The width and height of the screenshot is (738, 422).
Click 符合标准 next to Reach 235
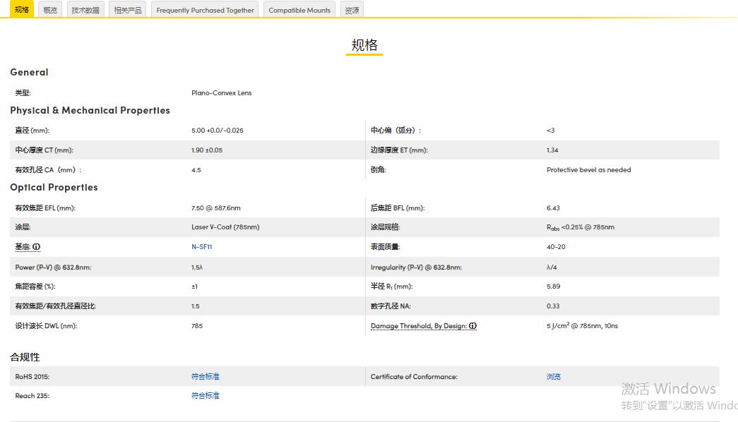tap(205, 395)
